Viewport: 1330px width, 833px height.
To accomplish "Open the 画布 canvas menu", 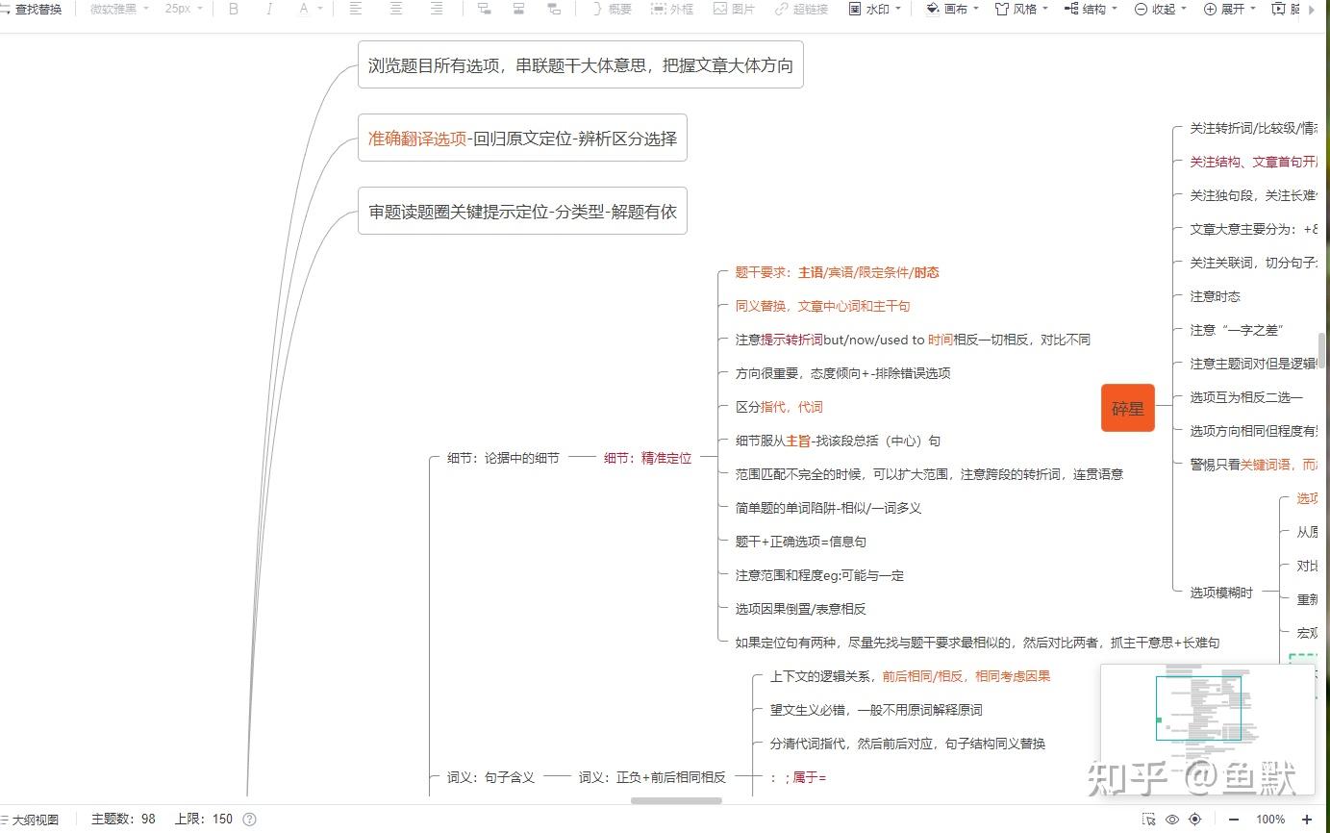I will (x=952, y=9).
